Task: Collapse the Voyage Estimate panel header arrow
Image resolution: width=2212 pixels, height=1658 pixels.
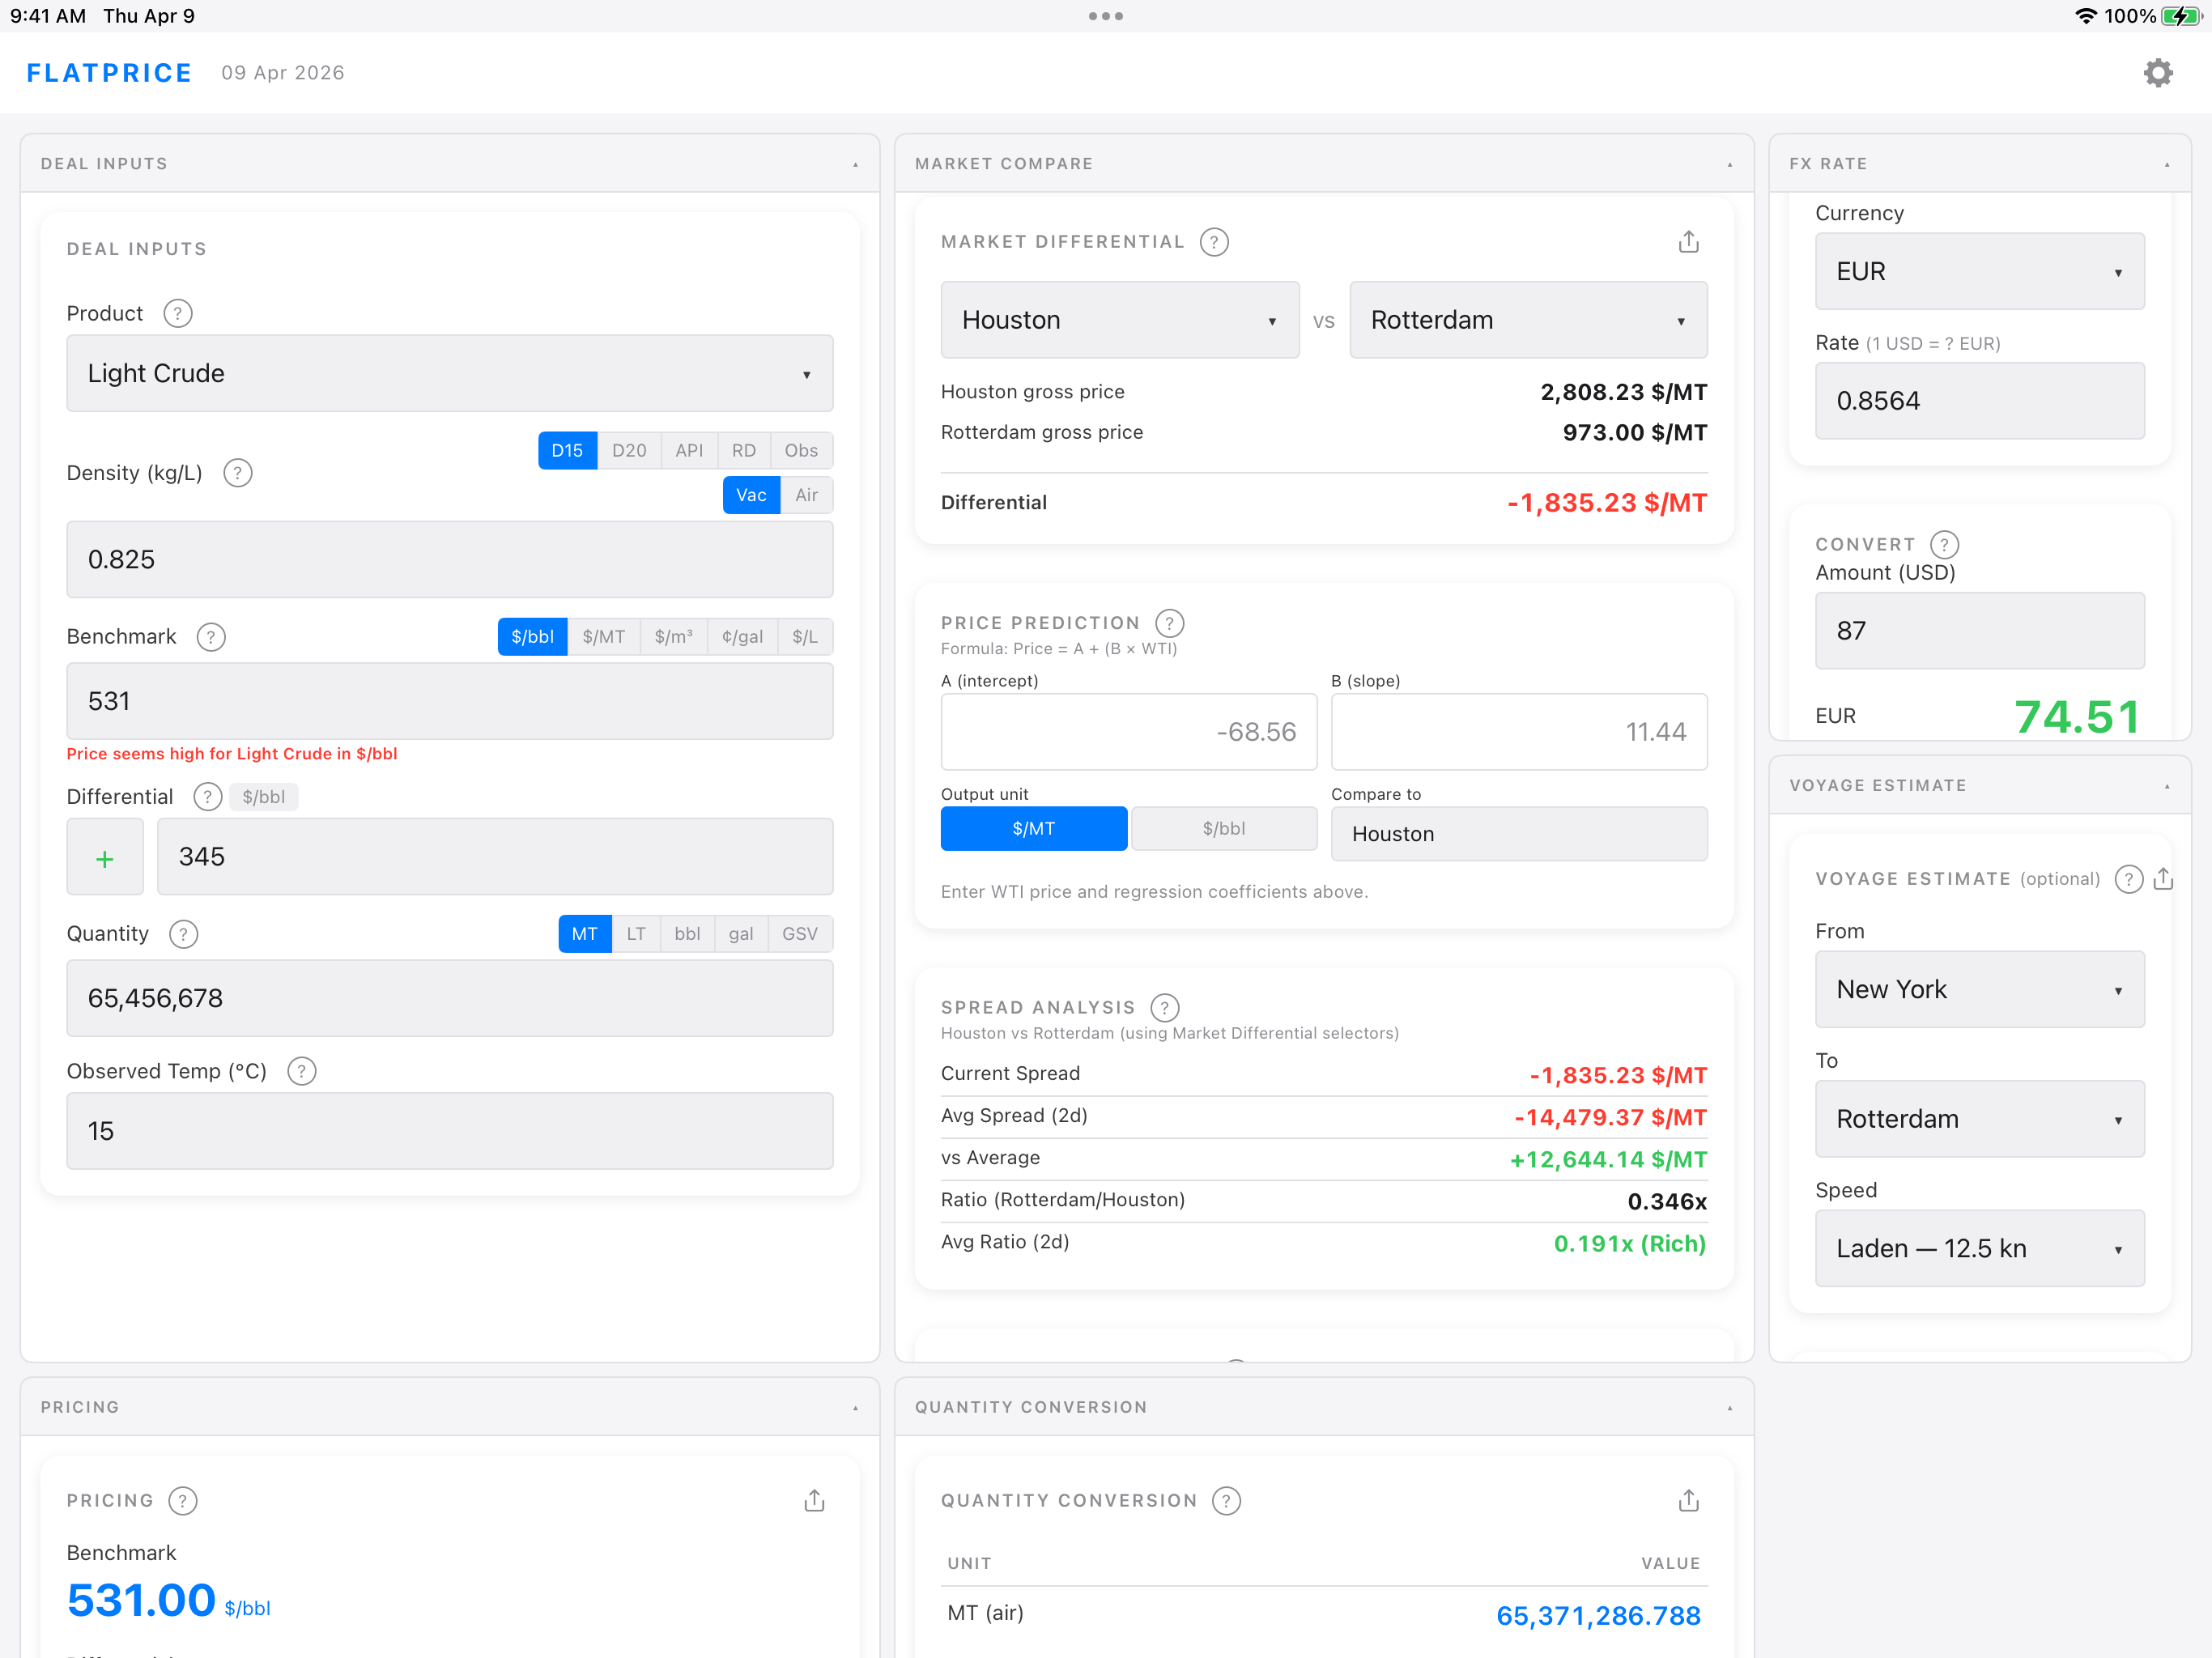Action: click(x=2167, y=786)
